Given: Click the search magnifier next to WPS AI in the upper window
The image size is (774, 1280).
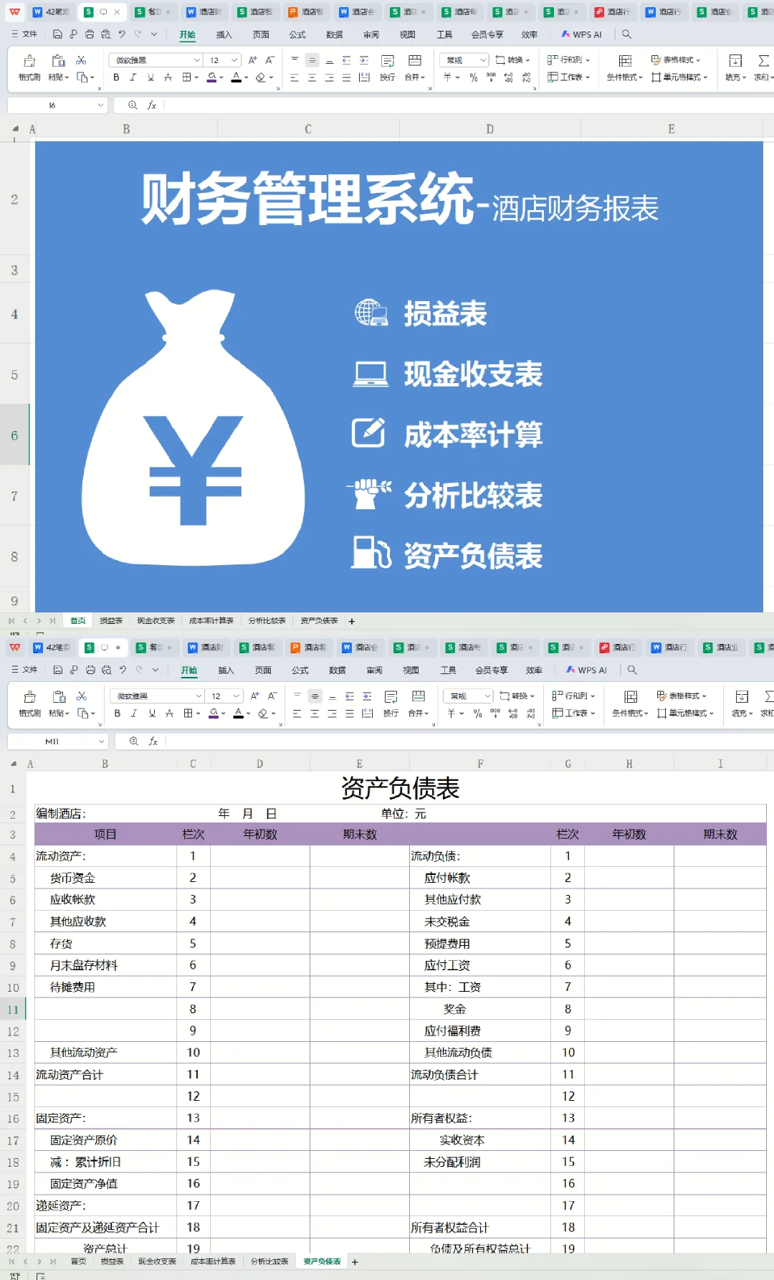Looking at the screenshot, I should click(x=626, y=34).
